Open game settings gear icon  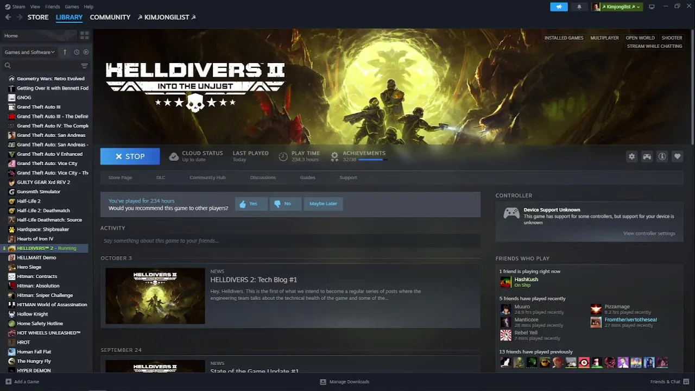click(x=631, y=156)
